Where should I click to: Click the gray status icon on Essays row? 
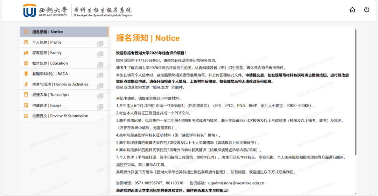(100, 106)
